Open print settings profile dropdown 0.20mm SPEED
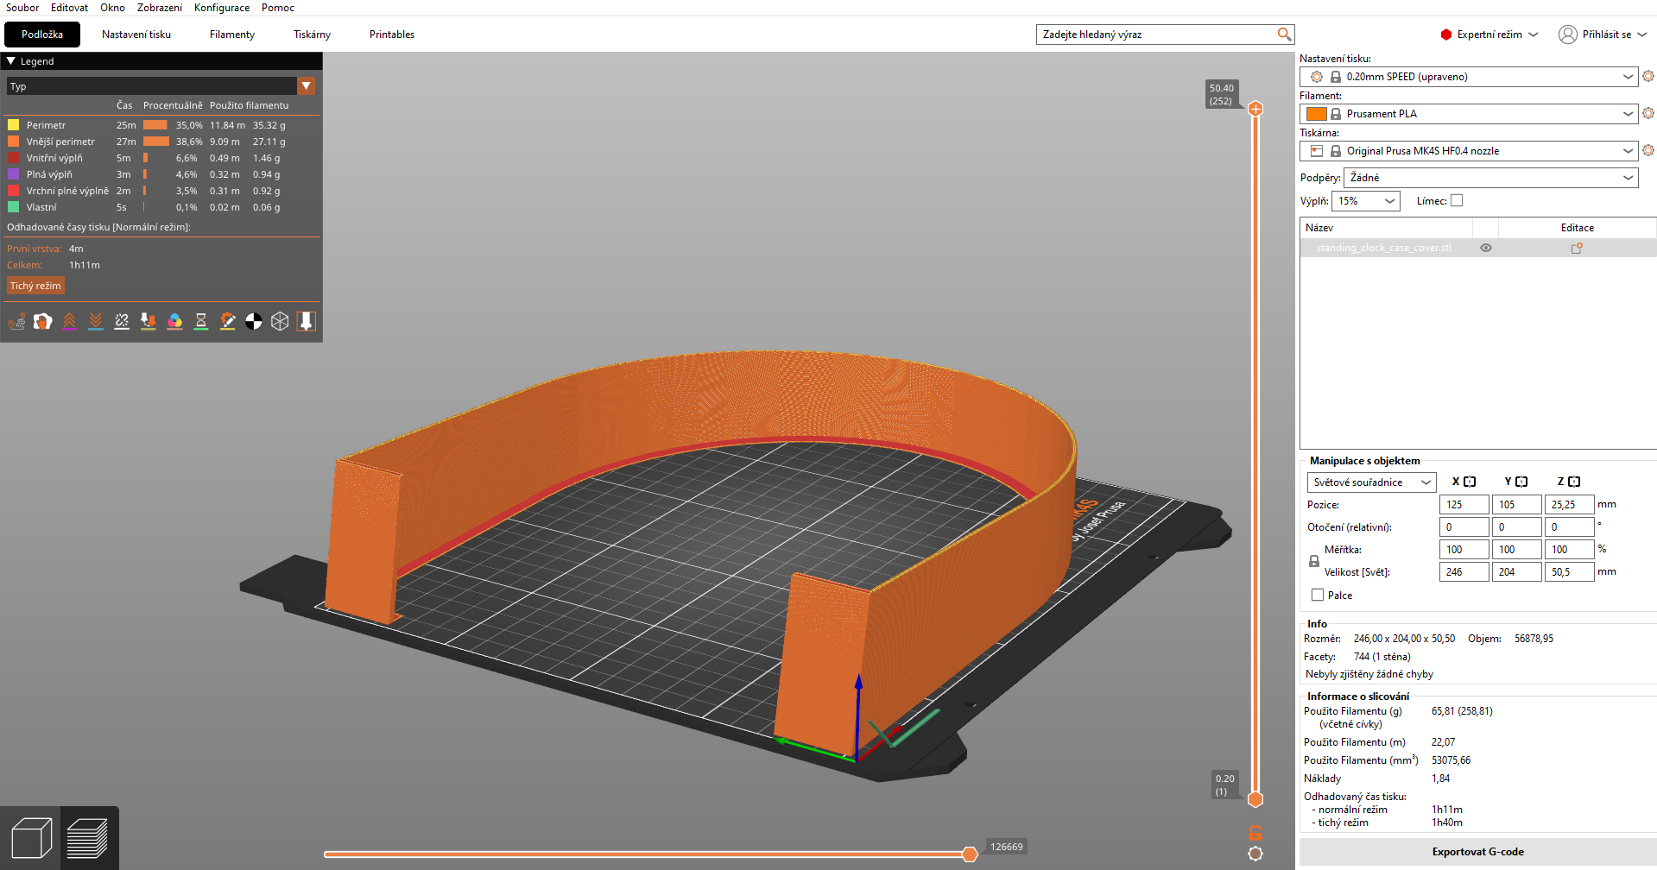 pos(1468,77)
